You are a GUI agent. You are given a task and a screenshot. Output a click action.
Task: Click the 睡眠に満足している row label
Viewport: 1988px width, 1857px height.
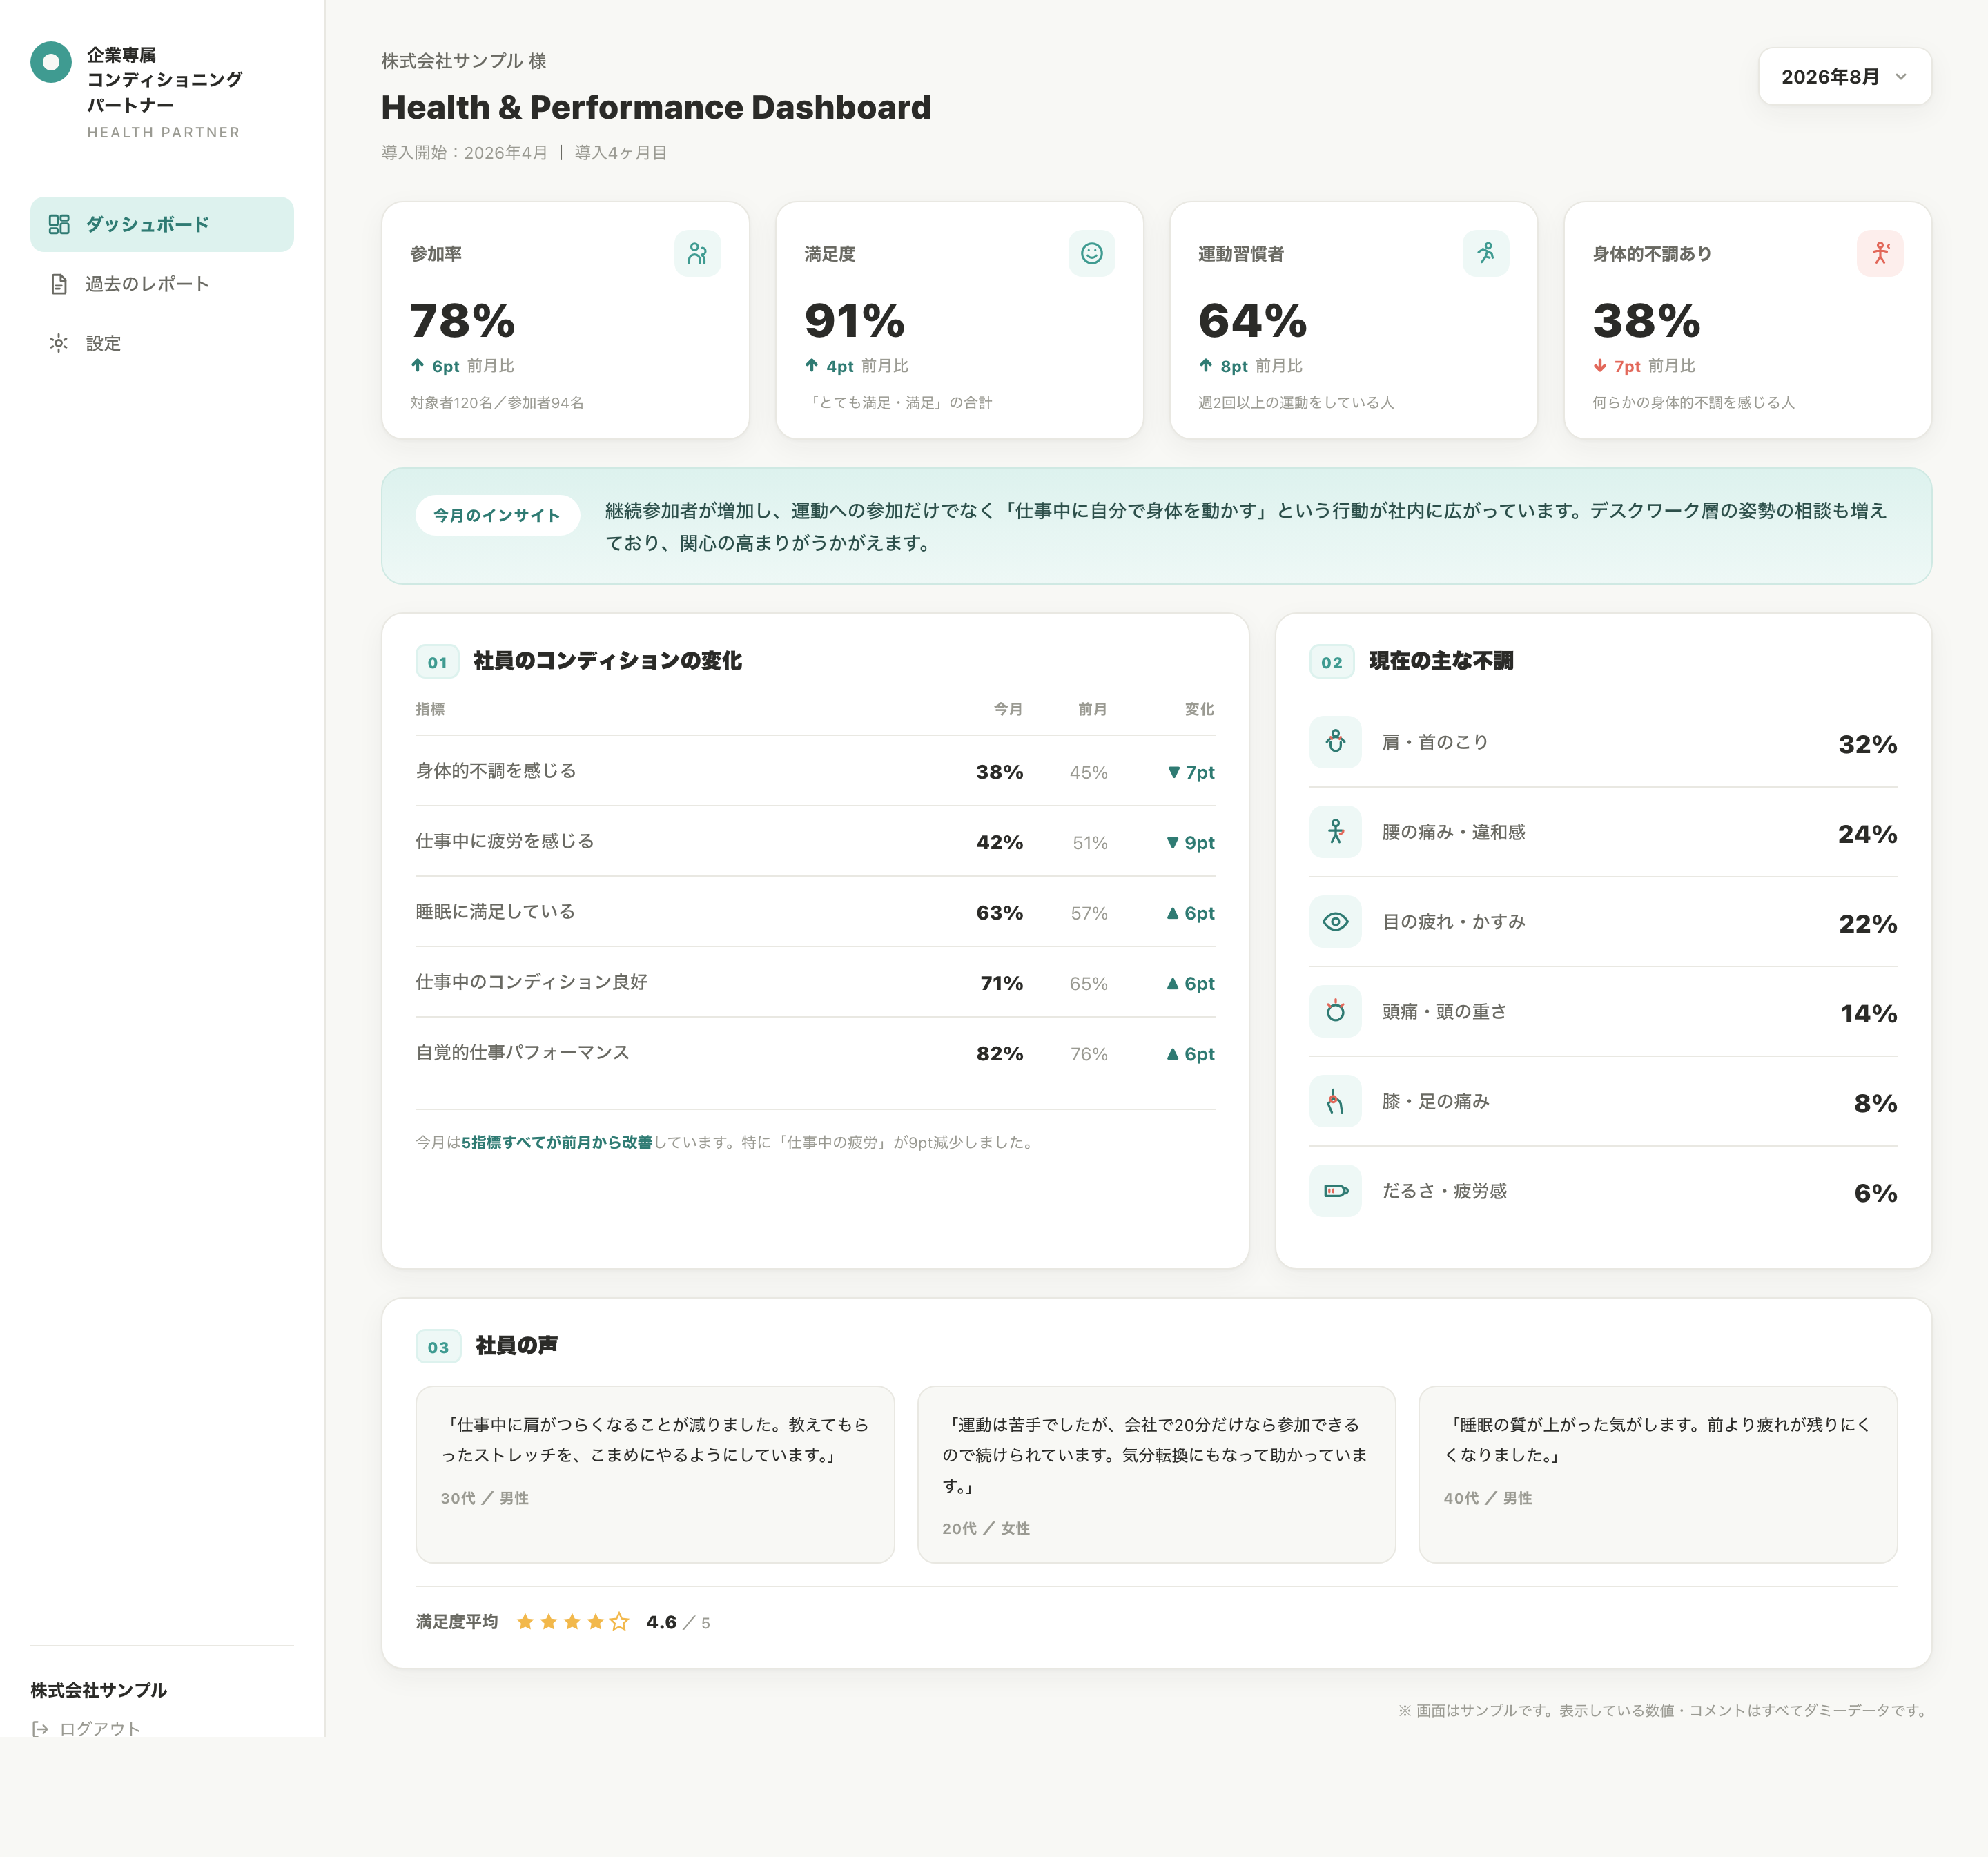(496, 911)
